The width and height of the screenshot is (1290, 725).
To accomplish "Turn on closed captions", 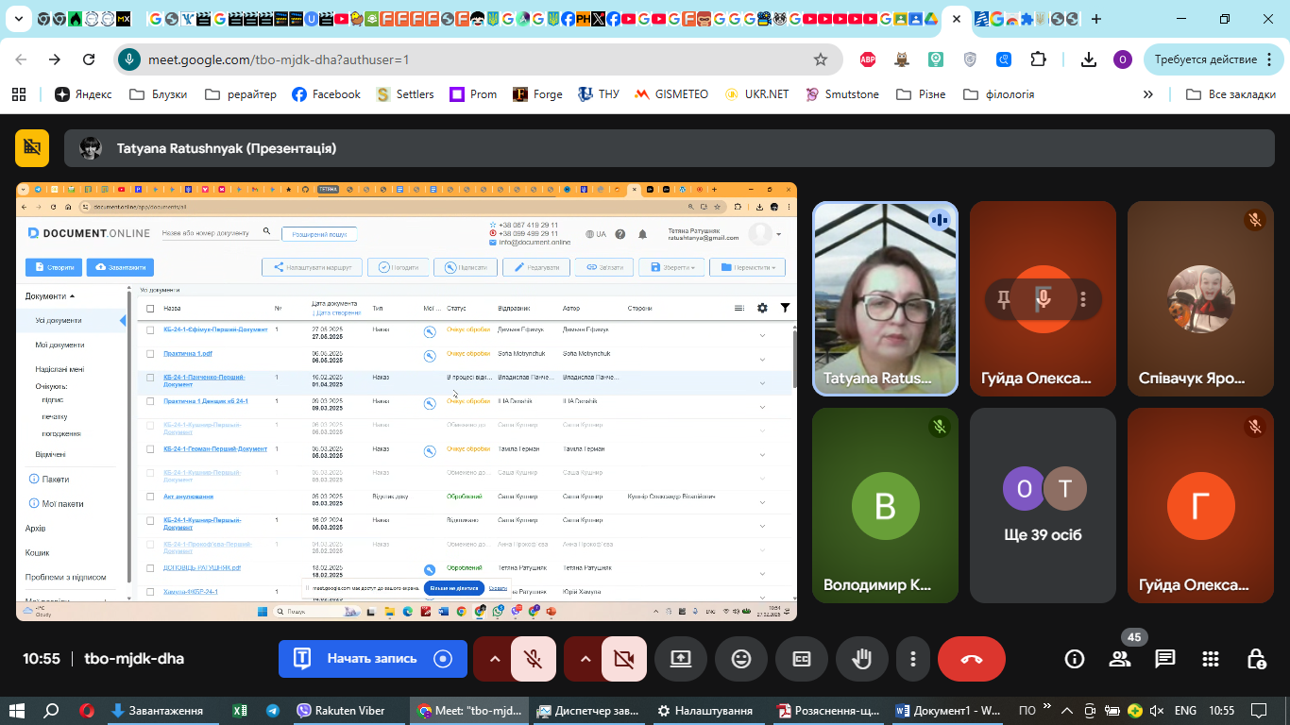I will (x=801, y=659).
